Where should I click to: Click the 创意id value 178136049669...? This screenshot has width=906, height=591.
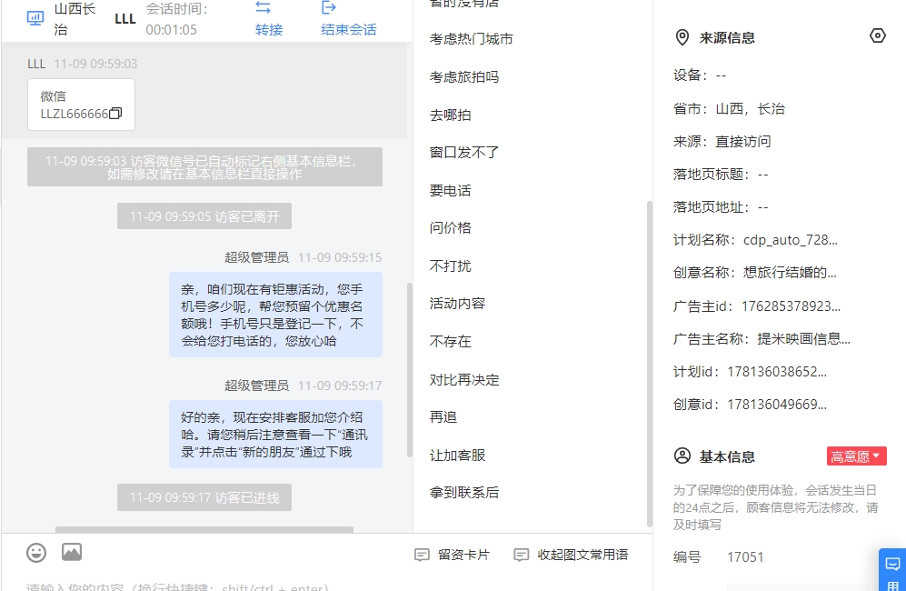click(x=777, y=405)
